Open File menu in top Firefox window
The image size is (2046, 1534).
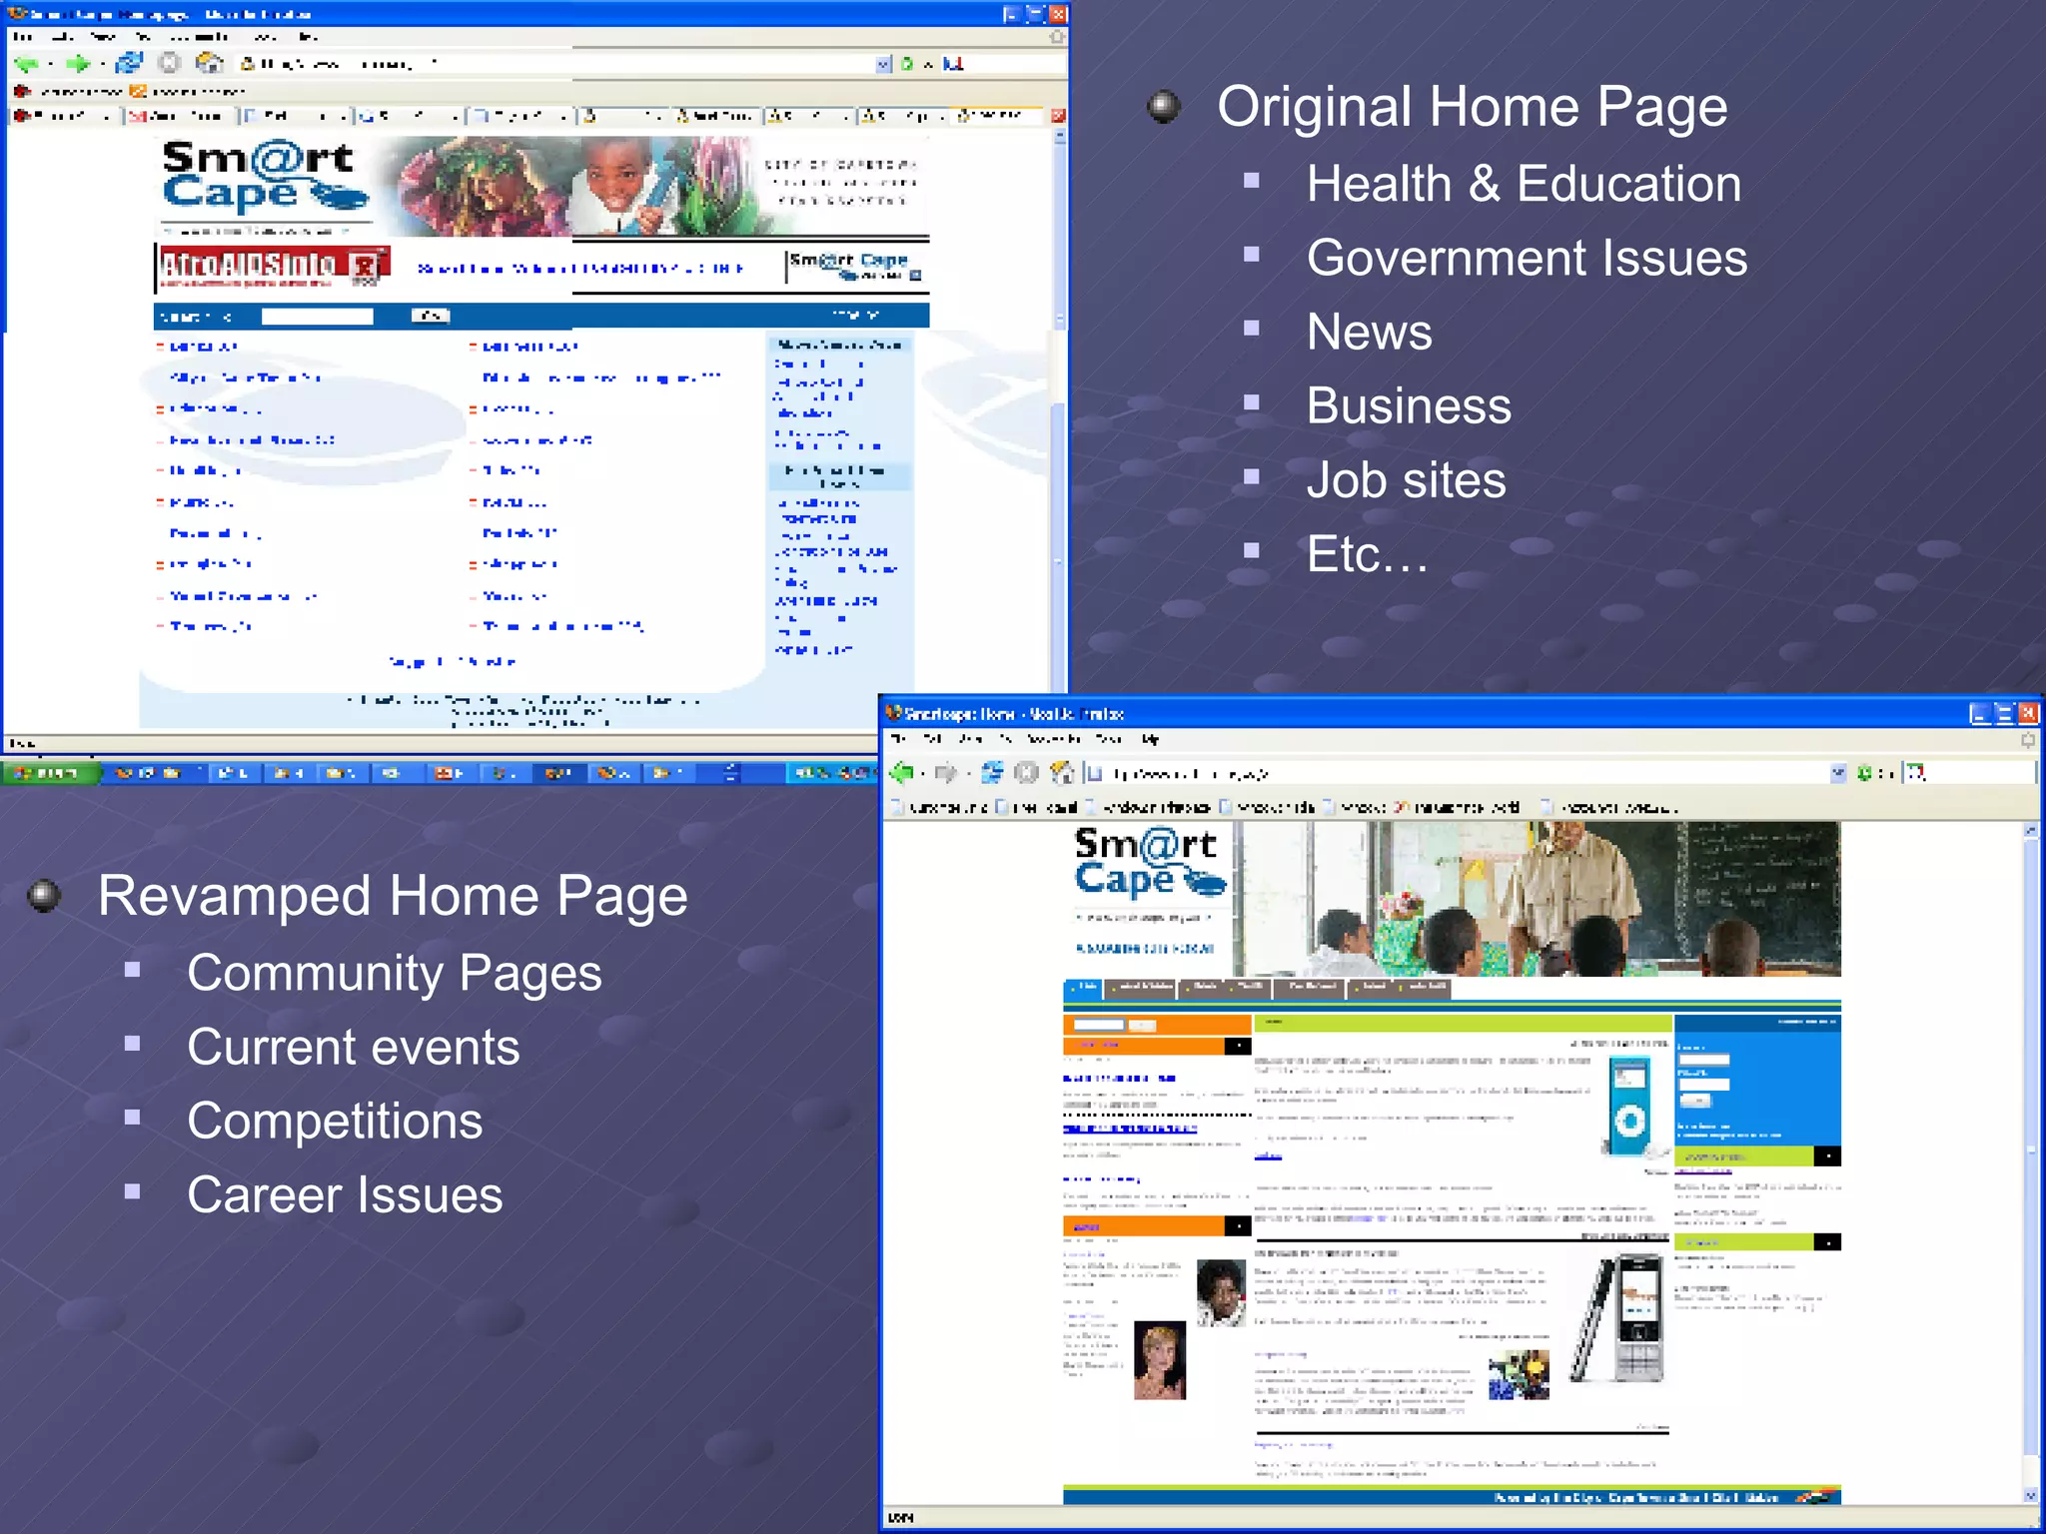[x=22, y=37]
